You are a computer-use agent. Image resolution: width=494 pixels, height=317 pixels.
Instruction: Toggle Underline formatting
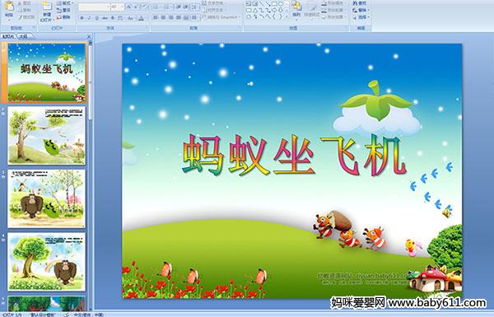[x=96, y=18]
